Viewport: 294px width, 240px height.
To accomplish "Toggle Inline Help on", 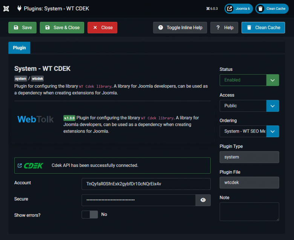I will pos(180,28).
